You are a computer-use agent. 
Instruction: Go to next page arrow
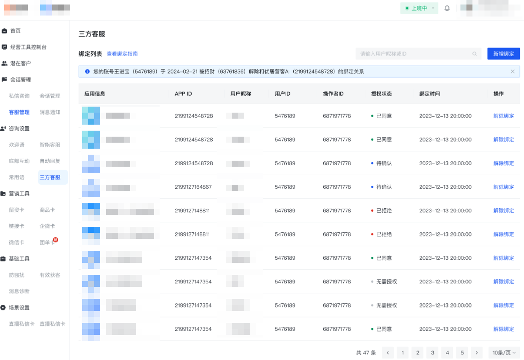[477, 352]
